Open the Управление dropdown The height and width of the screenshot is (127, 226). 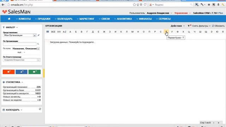click(183, 13)
